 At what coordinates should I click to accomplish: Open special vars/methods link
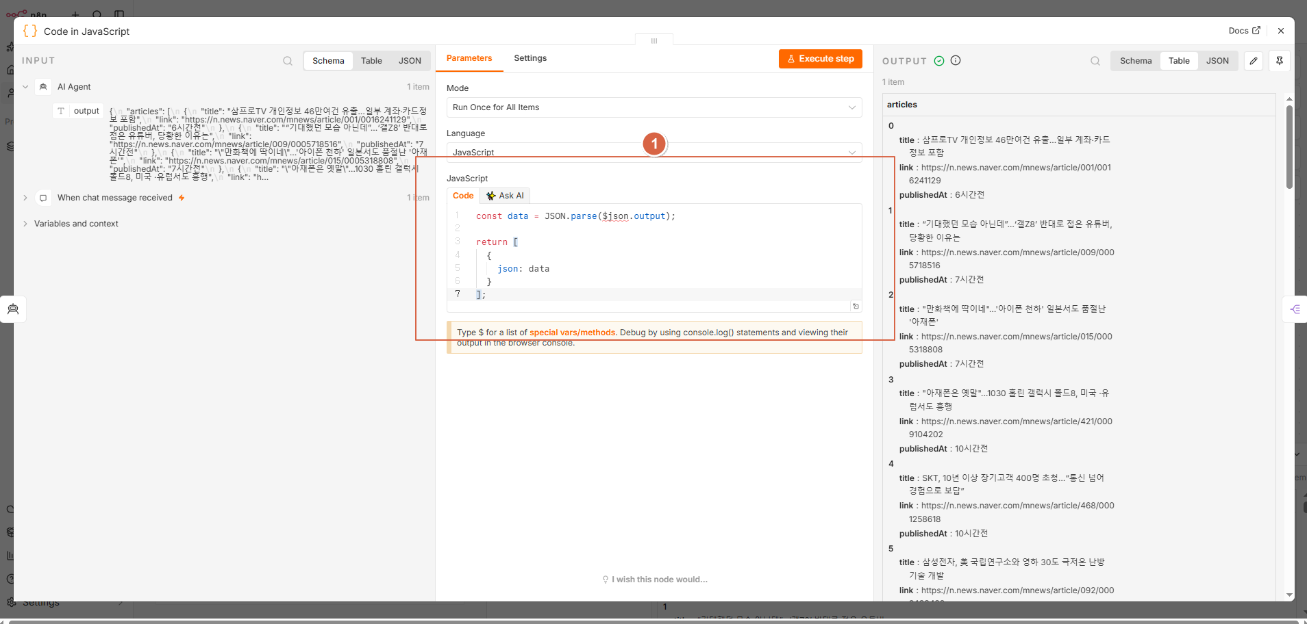572,333
